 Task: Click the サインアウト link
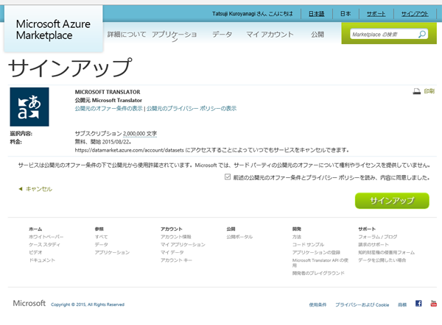pos(415,13)
